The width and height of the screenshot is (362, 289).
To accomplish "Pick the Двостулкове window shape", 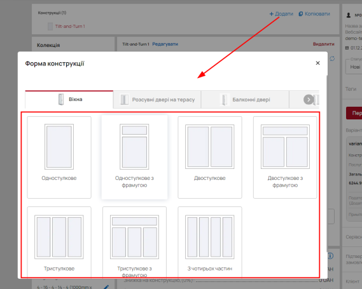I will click(209, 157).
